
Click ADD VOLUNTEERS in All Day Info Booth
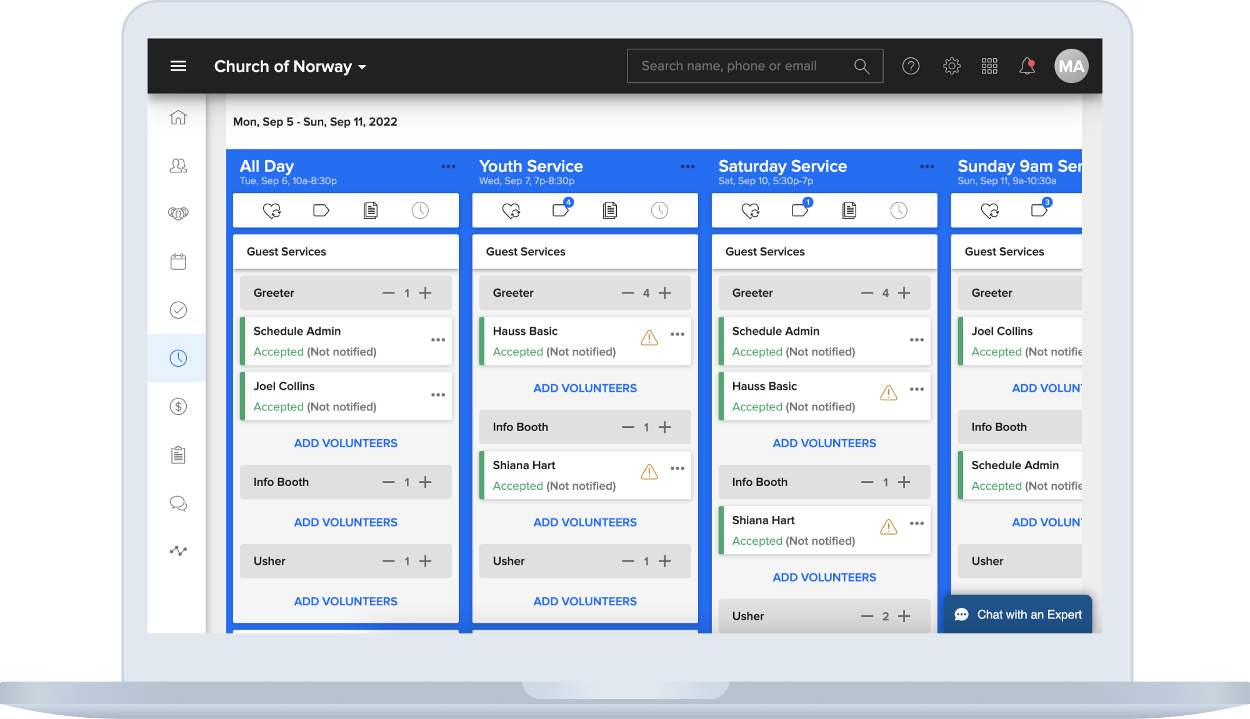point(345,522)
